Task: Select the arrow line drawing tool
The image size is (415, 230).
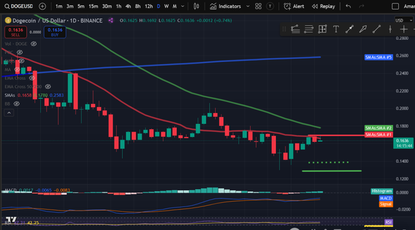Action: [x=349, y=29]
